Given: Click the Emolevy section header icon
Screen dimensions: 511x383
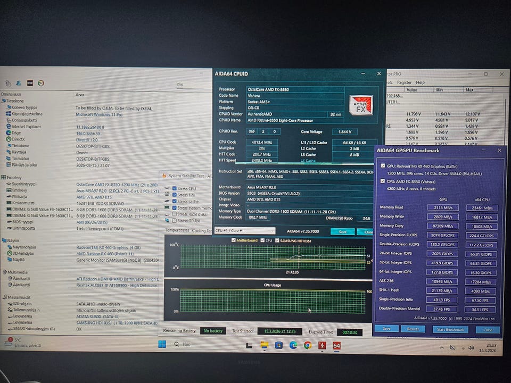Looking at the screenshot, I should (4, 178).
